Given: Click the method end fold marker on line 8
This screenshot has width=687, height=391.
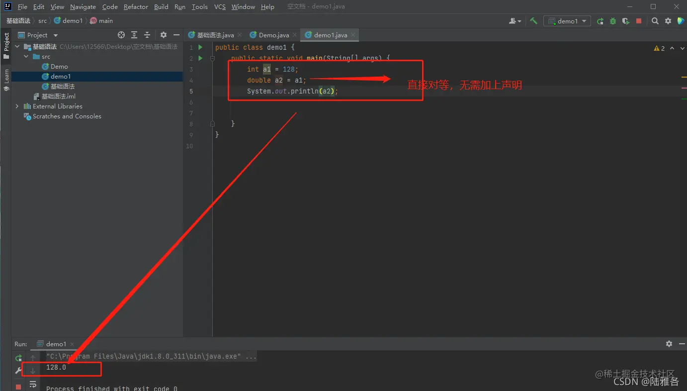Looking at the screenshot, I should point(212,123).
